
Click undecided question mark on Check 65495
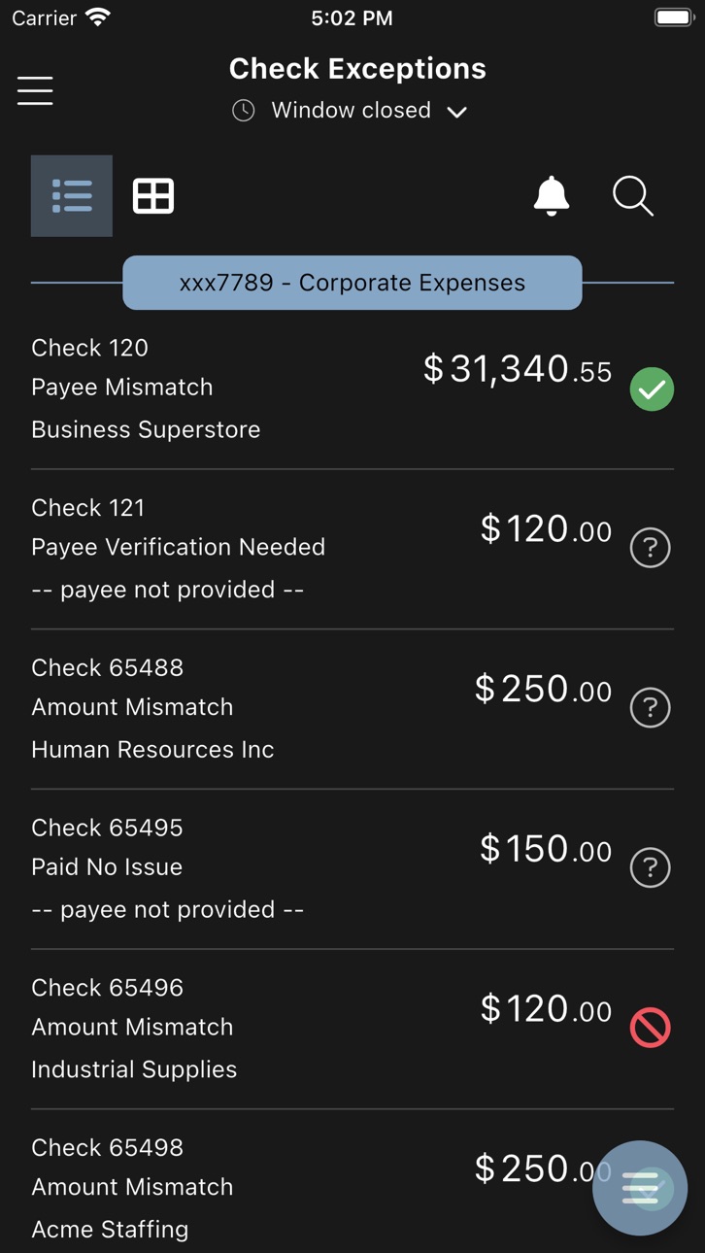click(651, 868)
